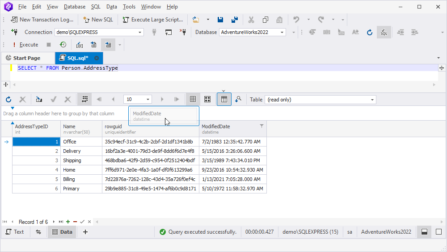Image resolution: width=447 pixels, height=252 pixels.
Task: Click the Copy icon in toolbar
Action: (266, 20)
